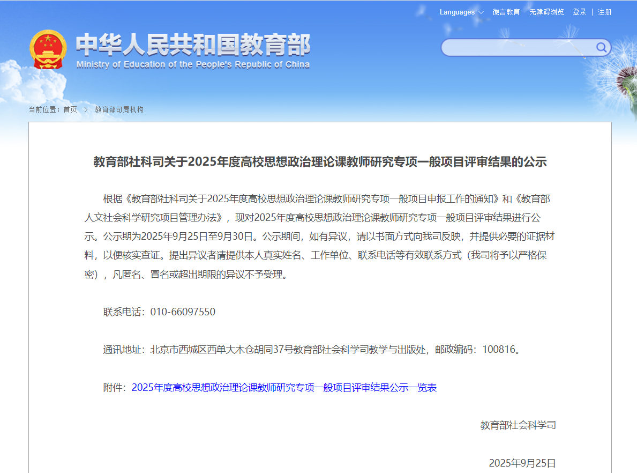Enable 无障碍浏览 accessibility mode
Screen dimensions: 637x473
click(546, 12)
